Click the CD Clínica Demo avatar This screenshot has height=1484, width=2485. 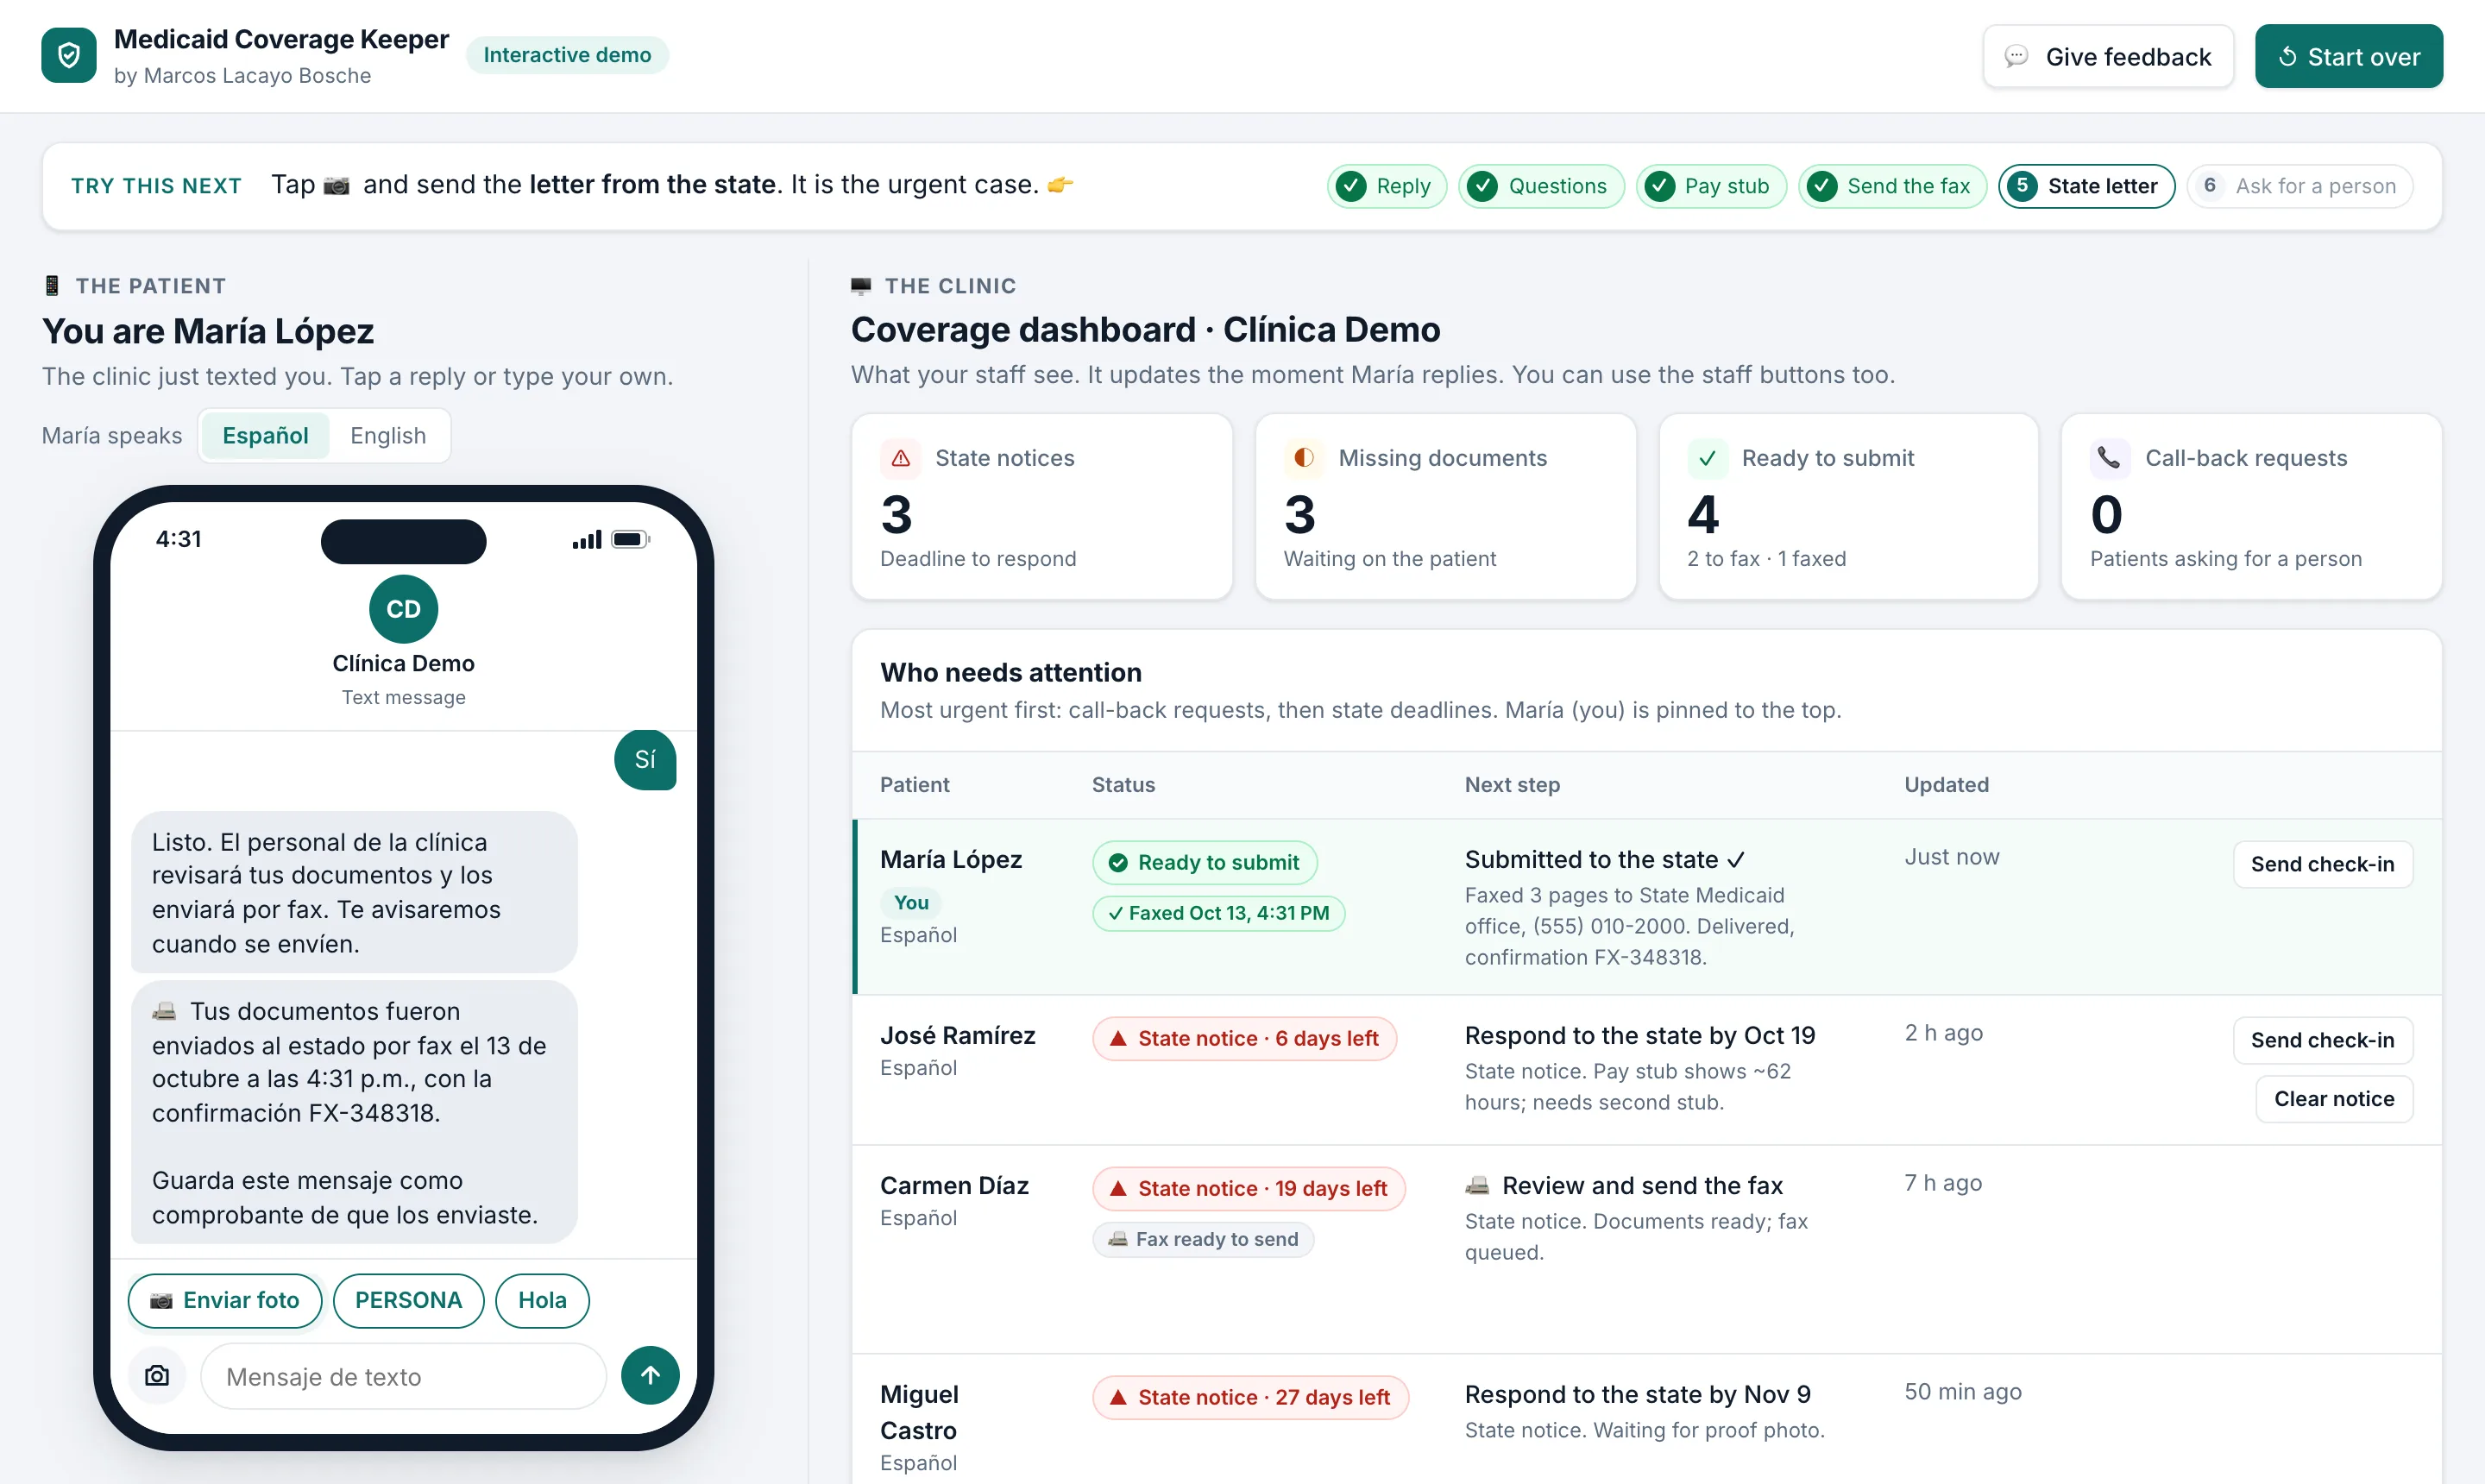[x=403, y=609]
